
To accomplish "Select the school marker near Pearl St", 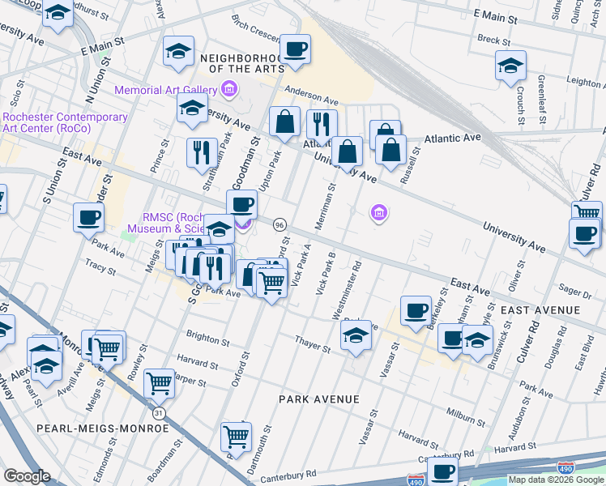I will click(46, 366).
